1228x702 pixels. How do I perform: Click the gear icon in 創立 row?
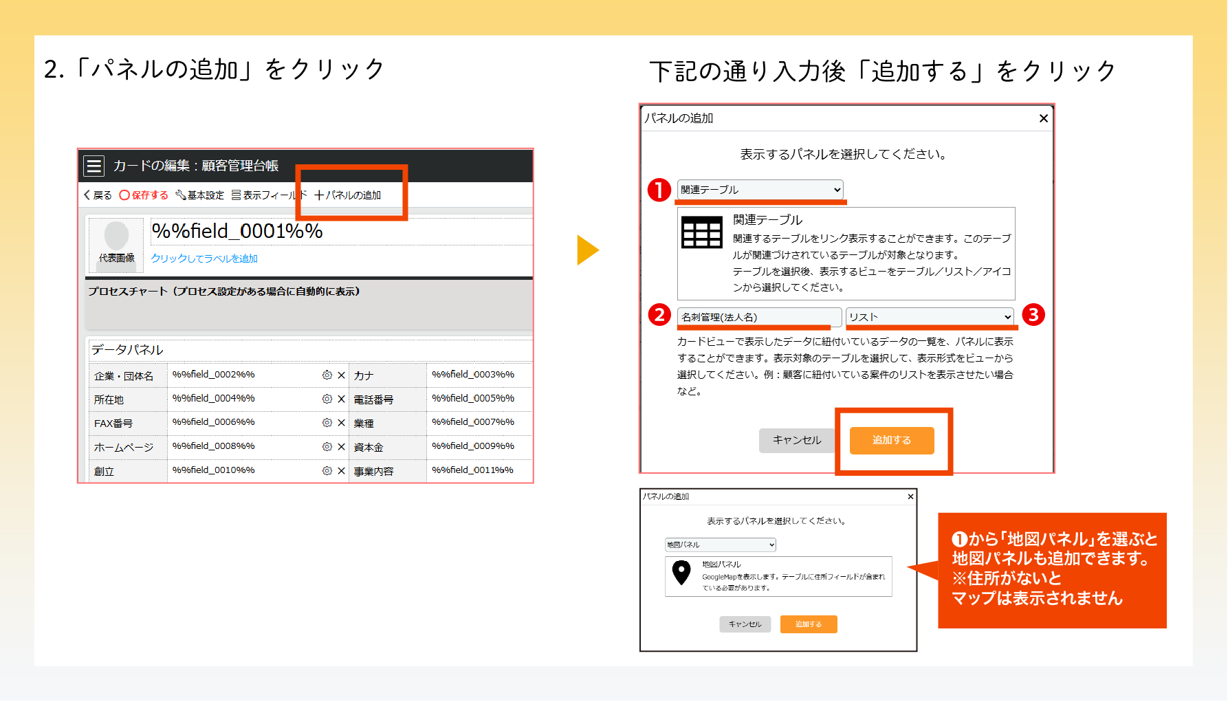pos(327,471)
